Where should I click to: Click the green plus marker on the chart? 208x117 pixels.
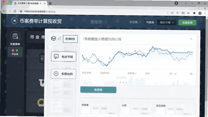(135, 51)
